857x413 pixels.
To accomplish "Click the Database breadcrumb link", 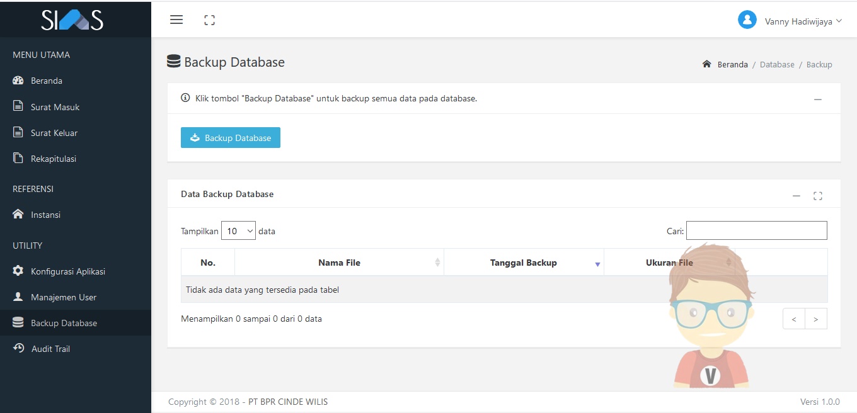I will click(777, 64).
